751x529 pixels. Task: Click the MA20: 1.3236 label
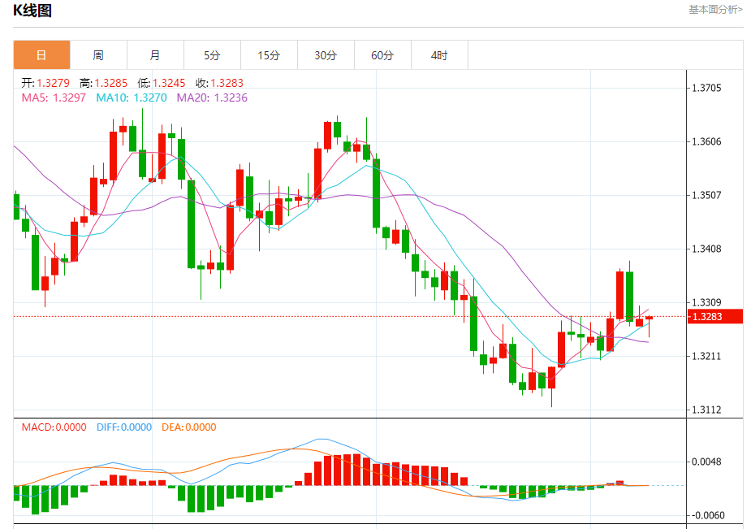(212, 98)
